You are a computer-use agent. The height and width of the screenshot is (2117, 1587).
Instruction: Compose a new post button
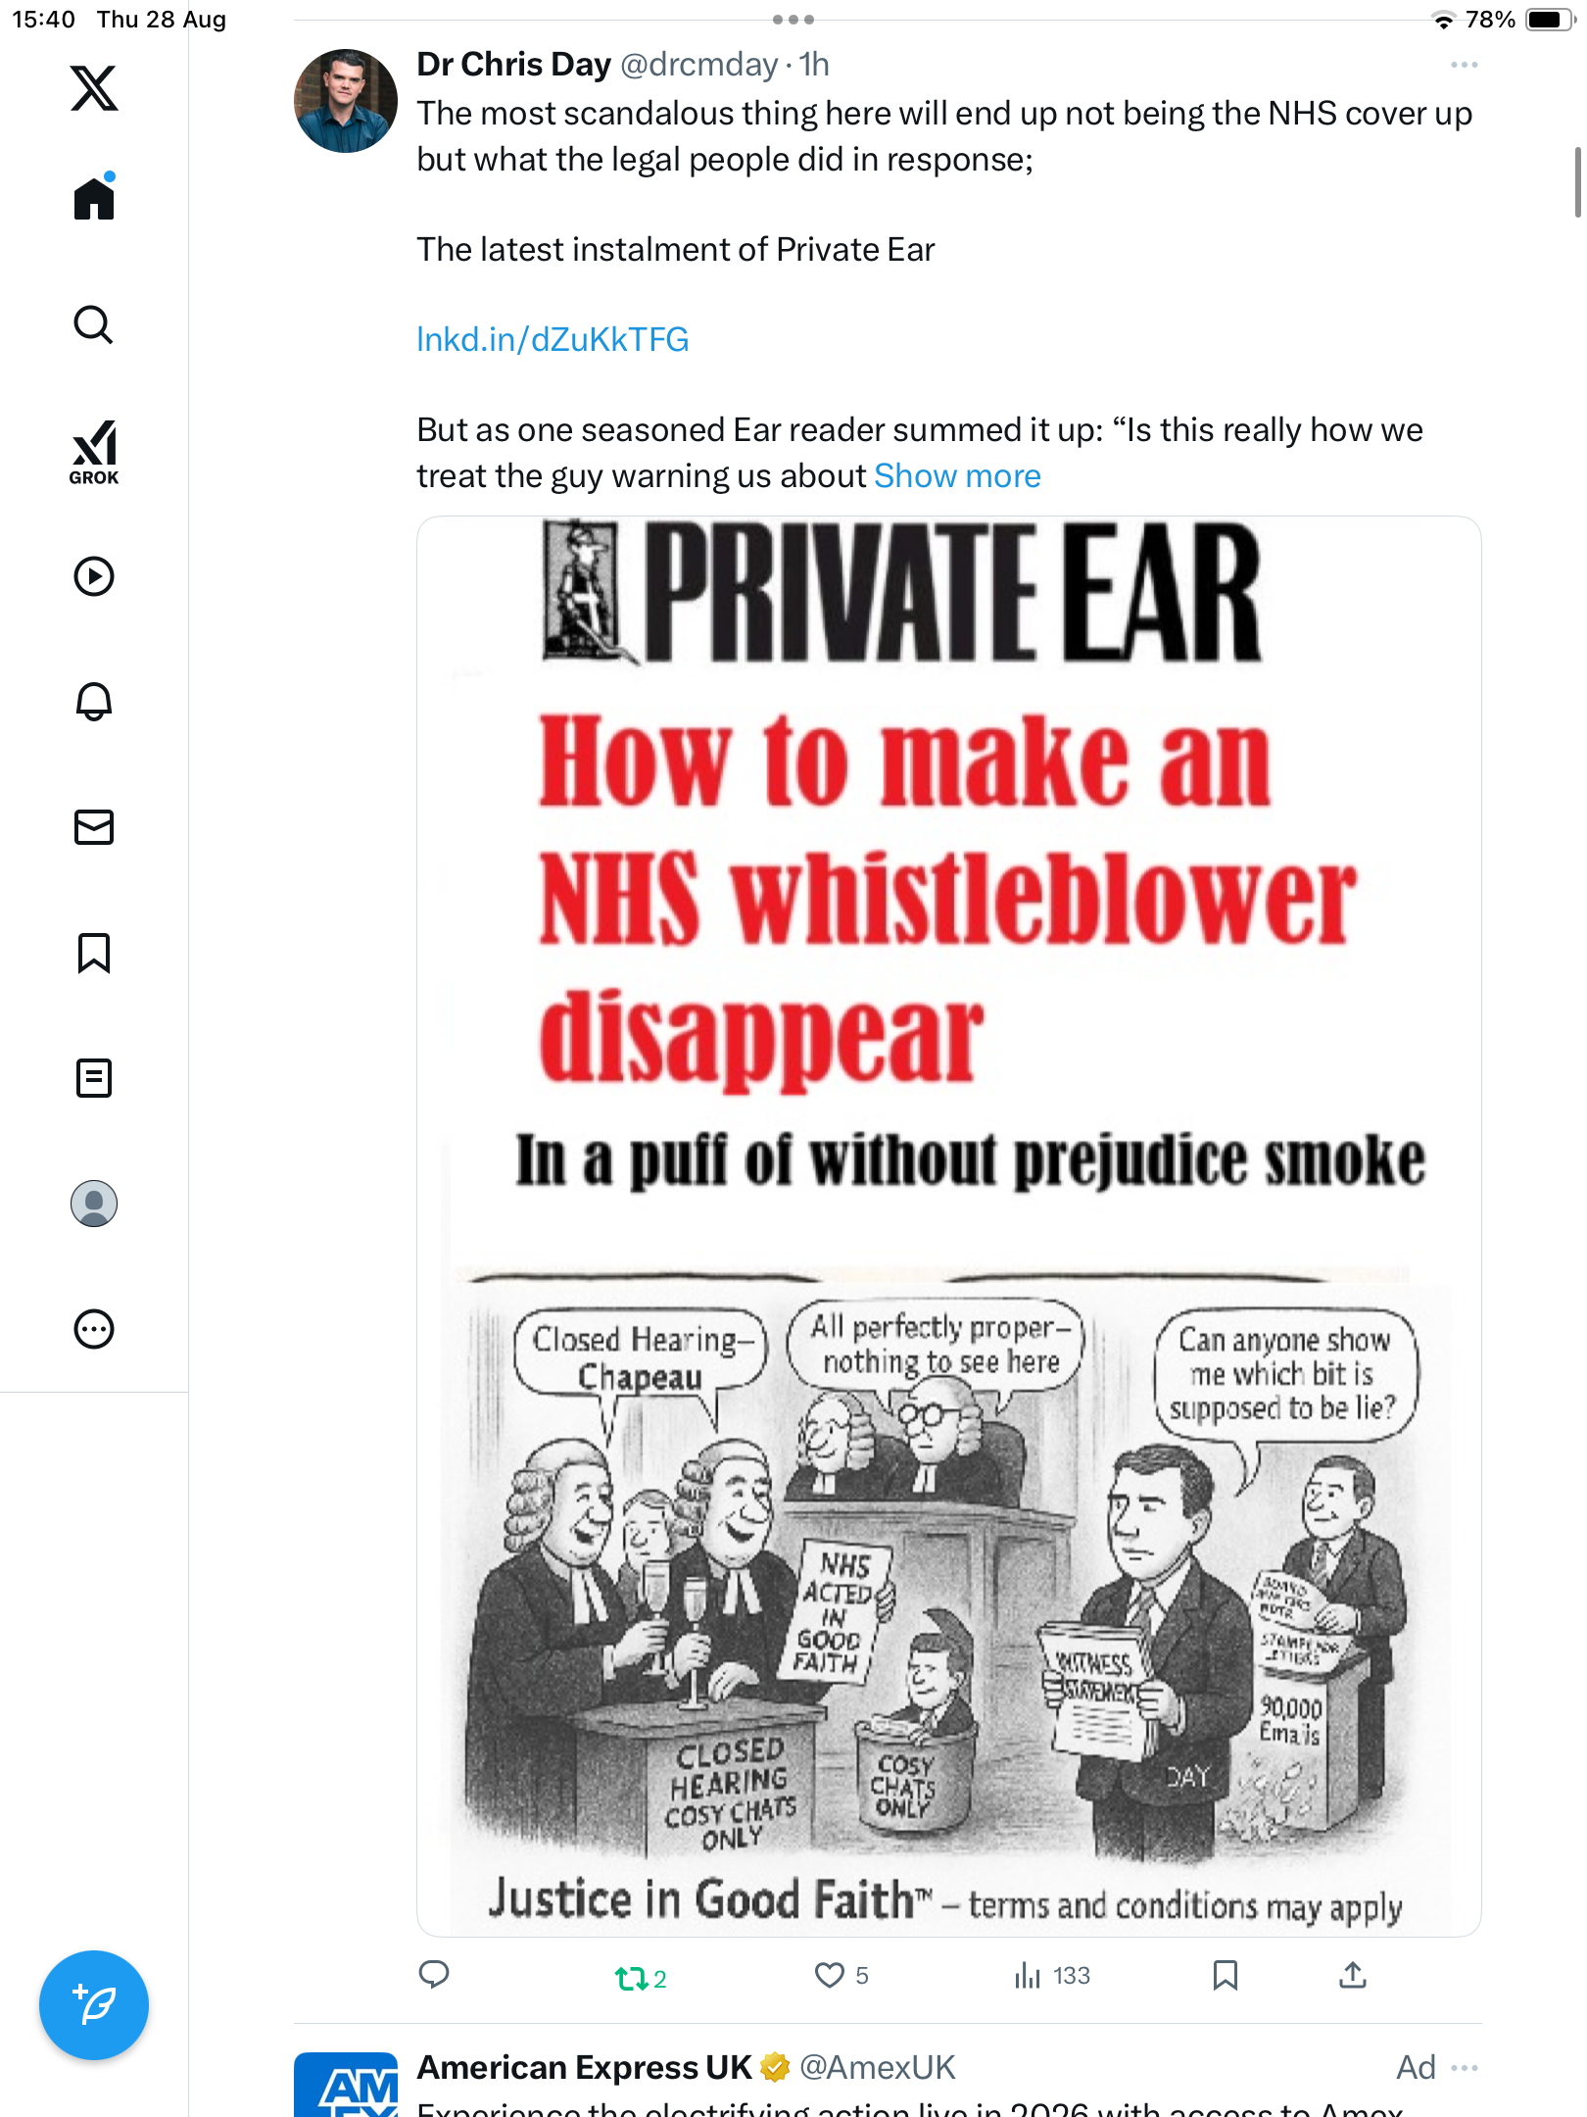(x=94, y=2005)
